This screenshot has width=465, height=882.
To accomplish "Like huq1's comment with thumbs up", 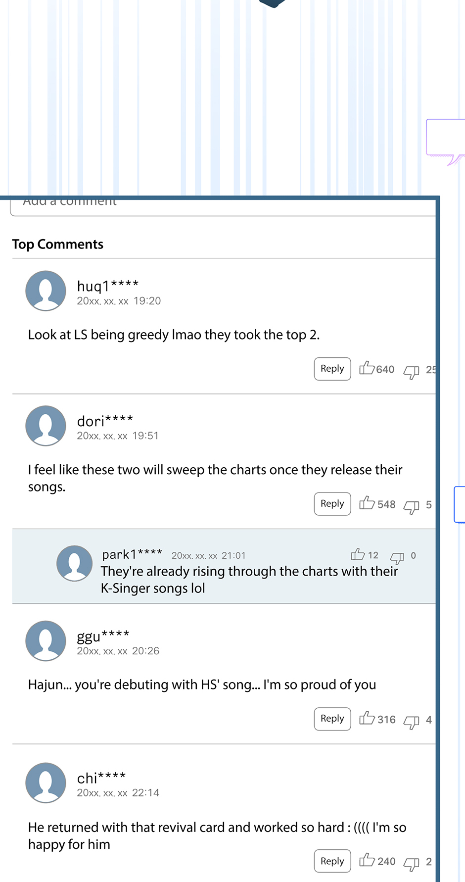I will click(x=367, y=368).
